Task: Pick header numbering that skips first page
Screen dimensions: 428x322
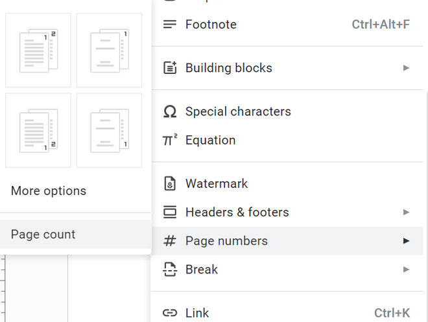Action: [x=109, y=51]
